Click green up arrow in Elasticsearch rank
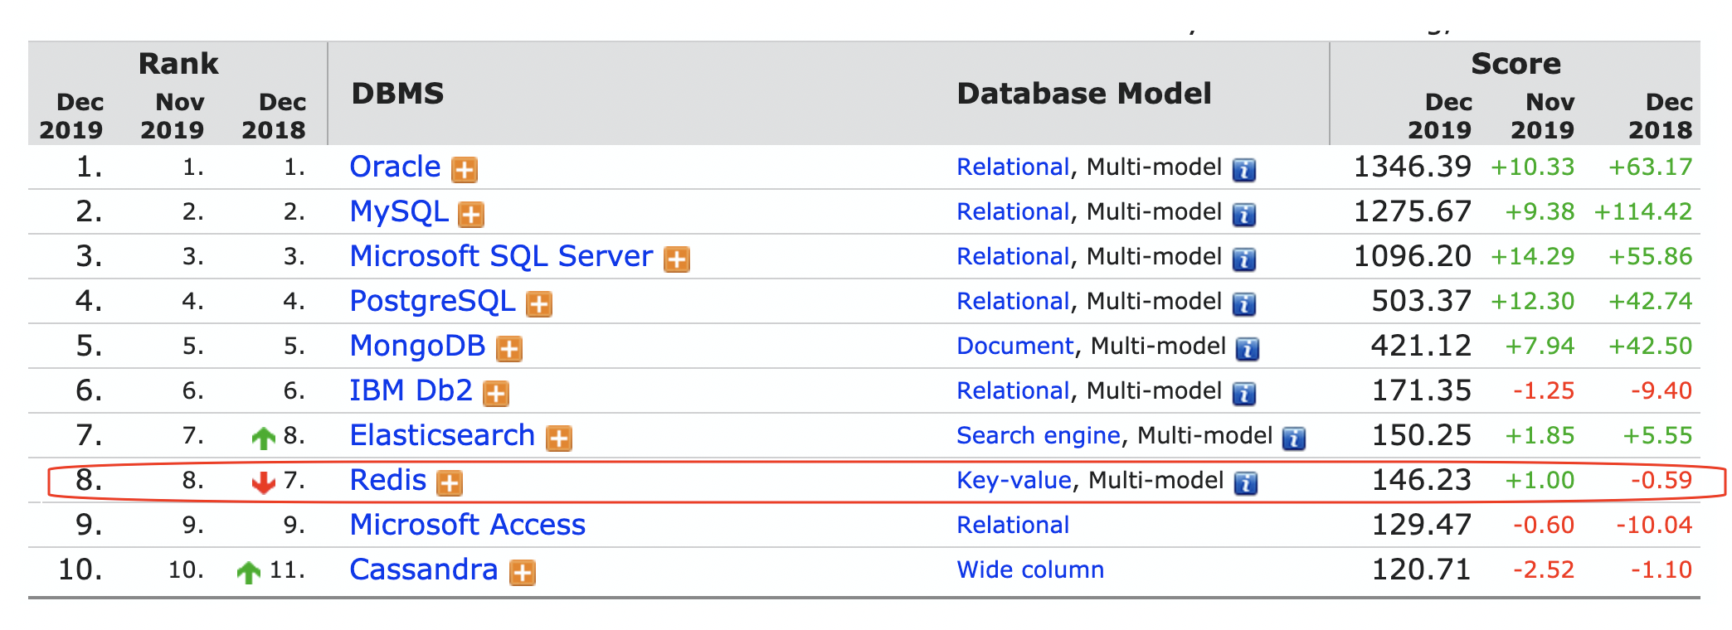Viewport: 1732px width, 630px height. pyautogui.click(x=263, y=438)
